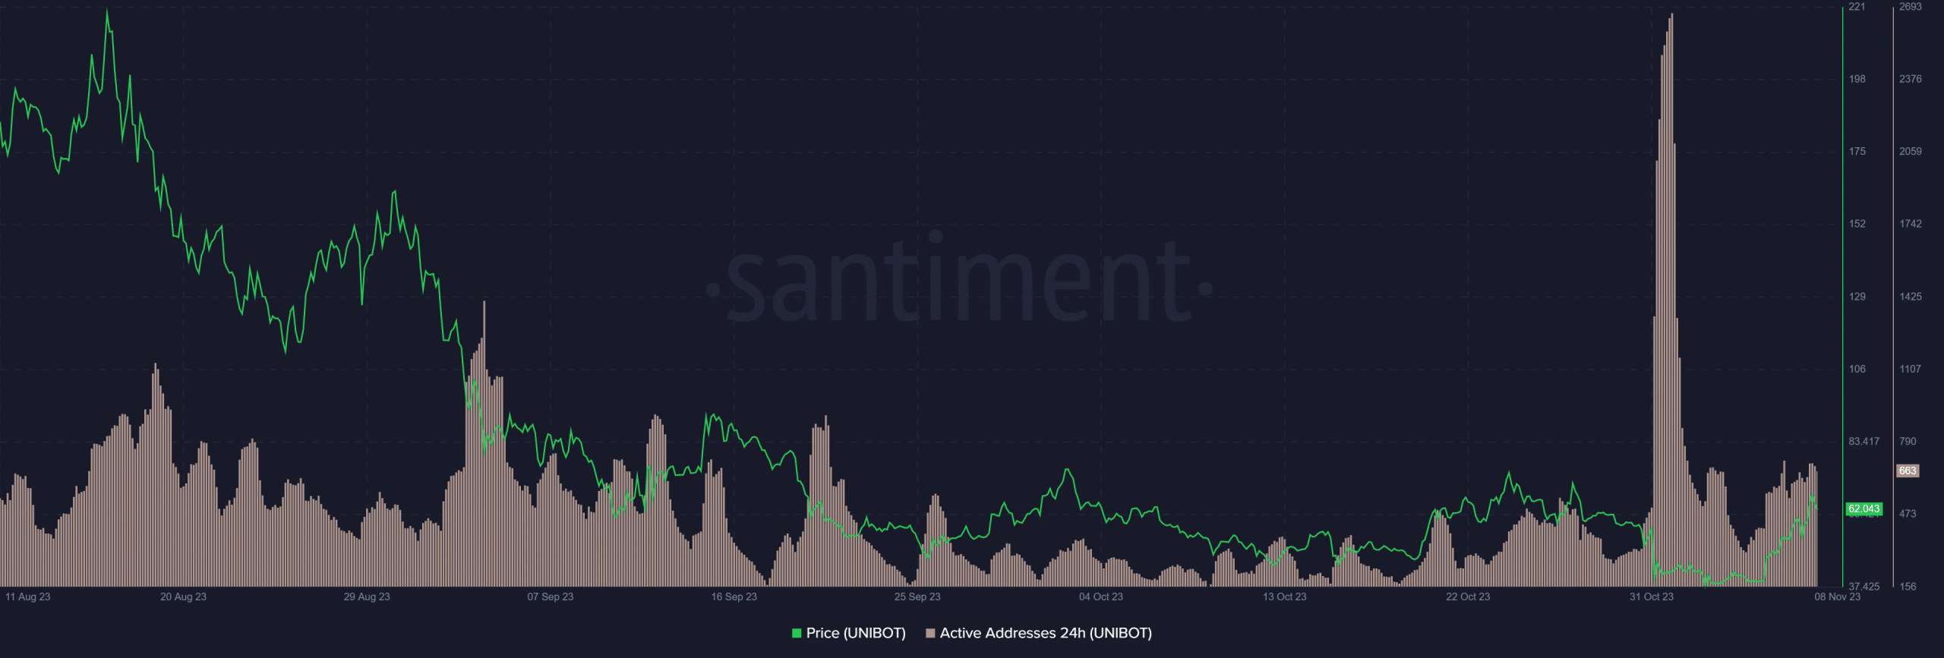The height and width of the screenshot is (658, 1944).
Task: Select the 13 Oct 23 date label
Action: 1285,597
